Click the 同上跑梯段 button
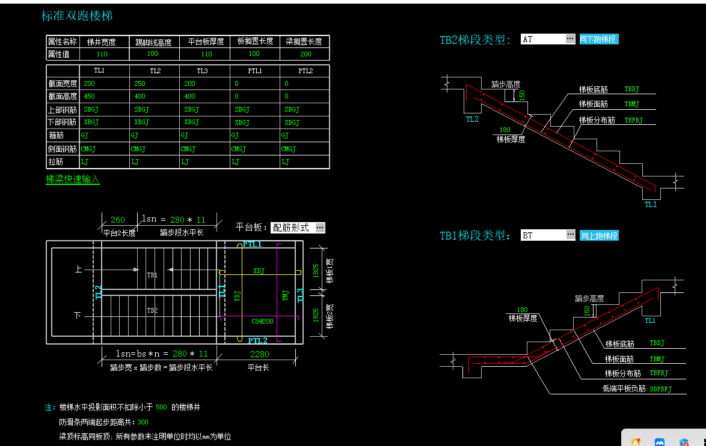The height and width of the screenshot is (446, 706). click(599, 235)
